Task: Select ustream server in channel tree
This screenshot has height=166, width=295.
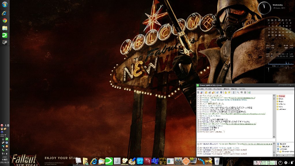Action: coord(283,149)
